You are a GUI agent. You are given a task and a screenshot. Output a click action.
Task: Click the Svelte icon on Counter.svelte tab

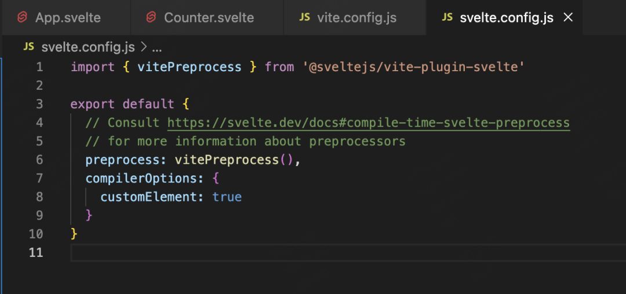tap(151, 17)
